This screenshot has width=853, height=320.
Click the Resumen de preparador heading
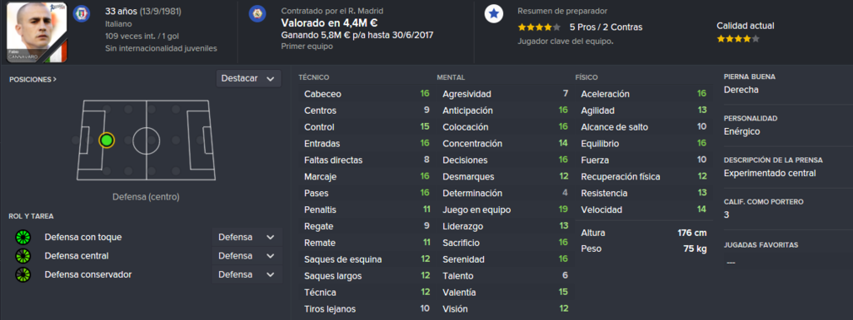pyautogui.click(x=562, y=11)
